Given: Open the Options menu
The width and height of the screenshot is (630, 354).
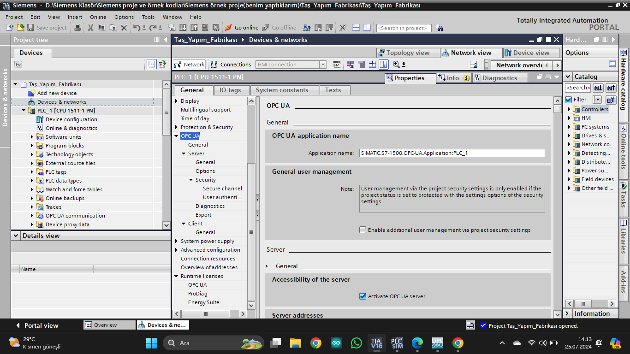Looking at the screenshot, I should point(124,17).
